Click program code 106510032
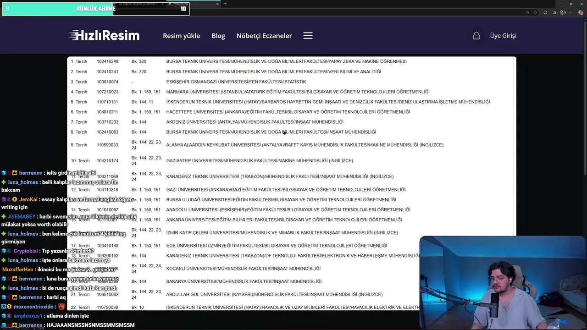Image resolution: width=587 pixels, height=330 pixels. [x=107, y=294]
